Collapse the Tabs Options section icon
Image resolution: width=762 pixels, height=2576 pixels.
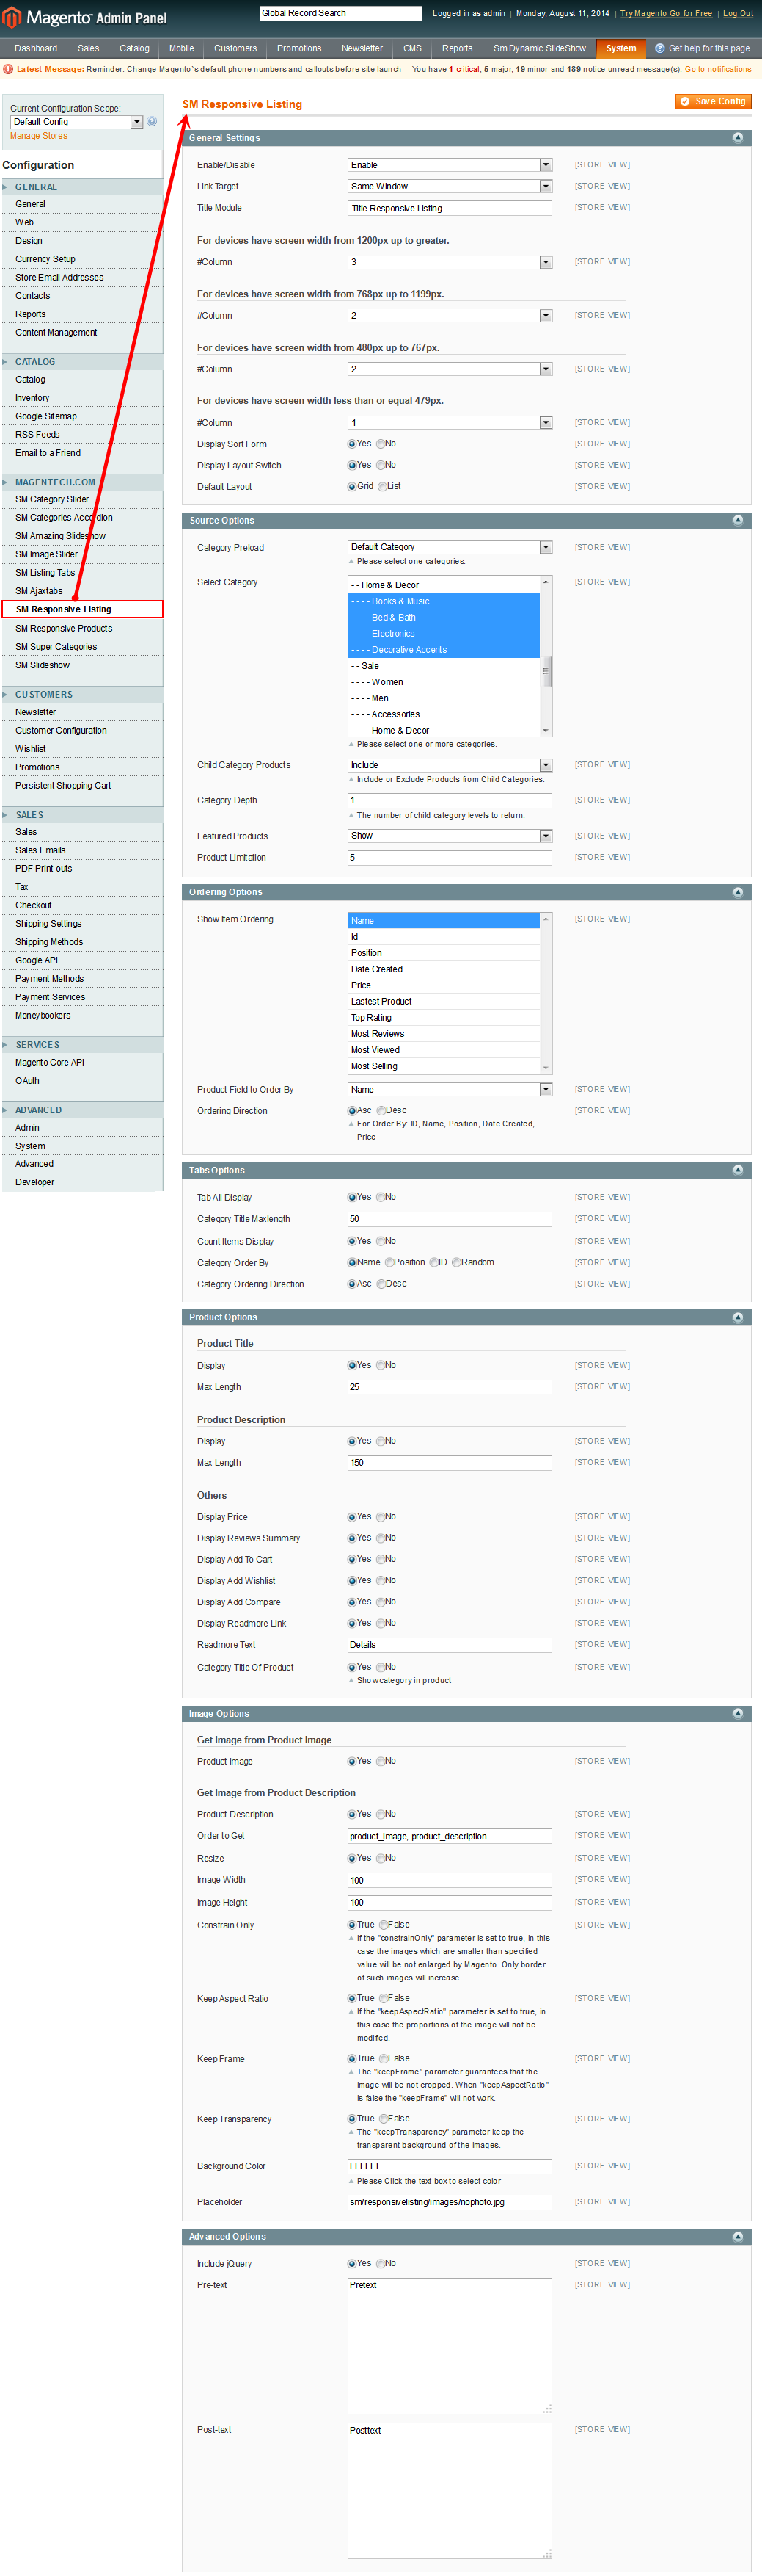point(738,1170)
